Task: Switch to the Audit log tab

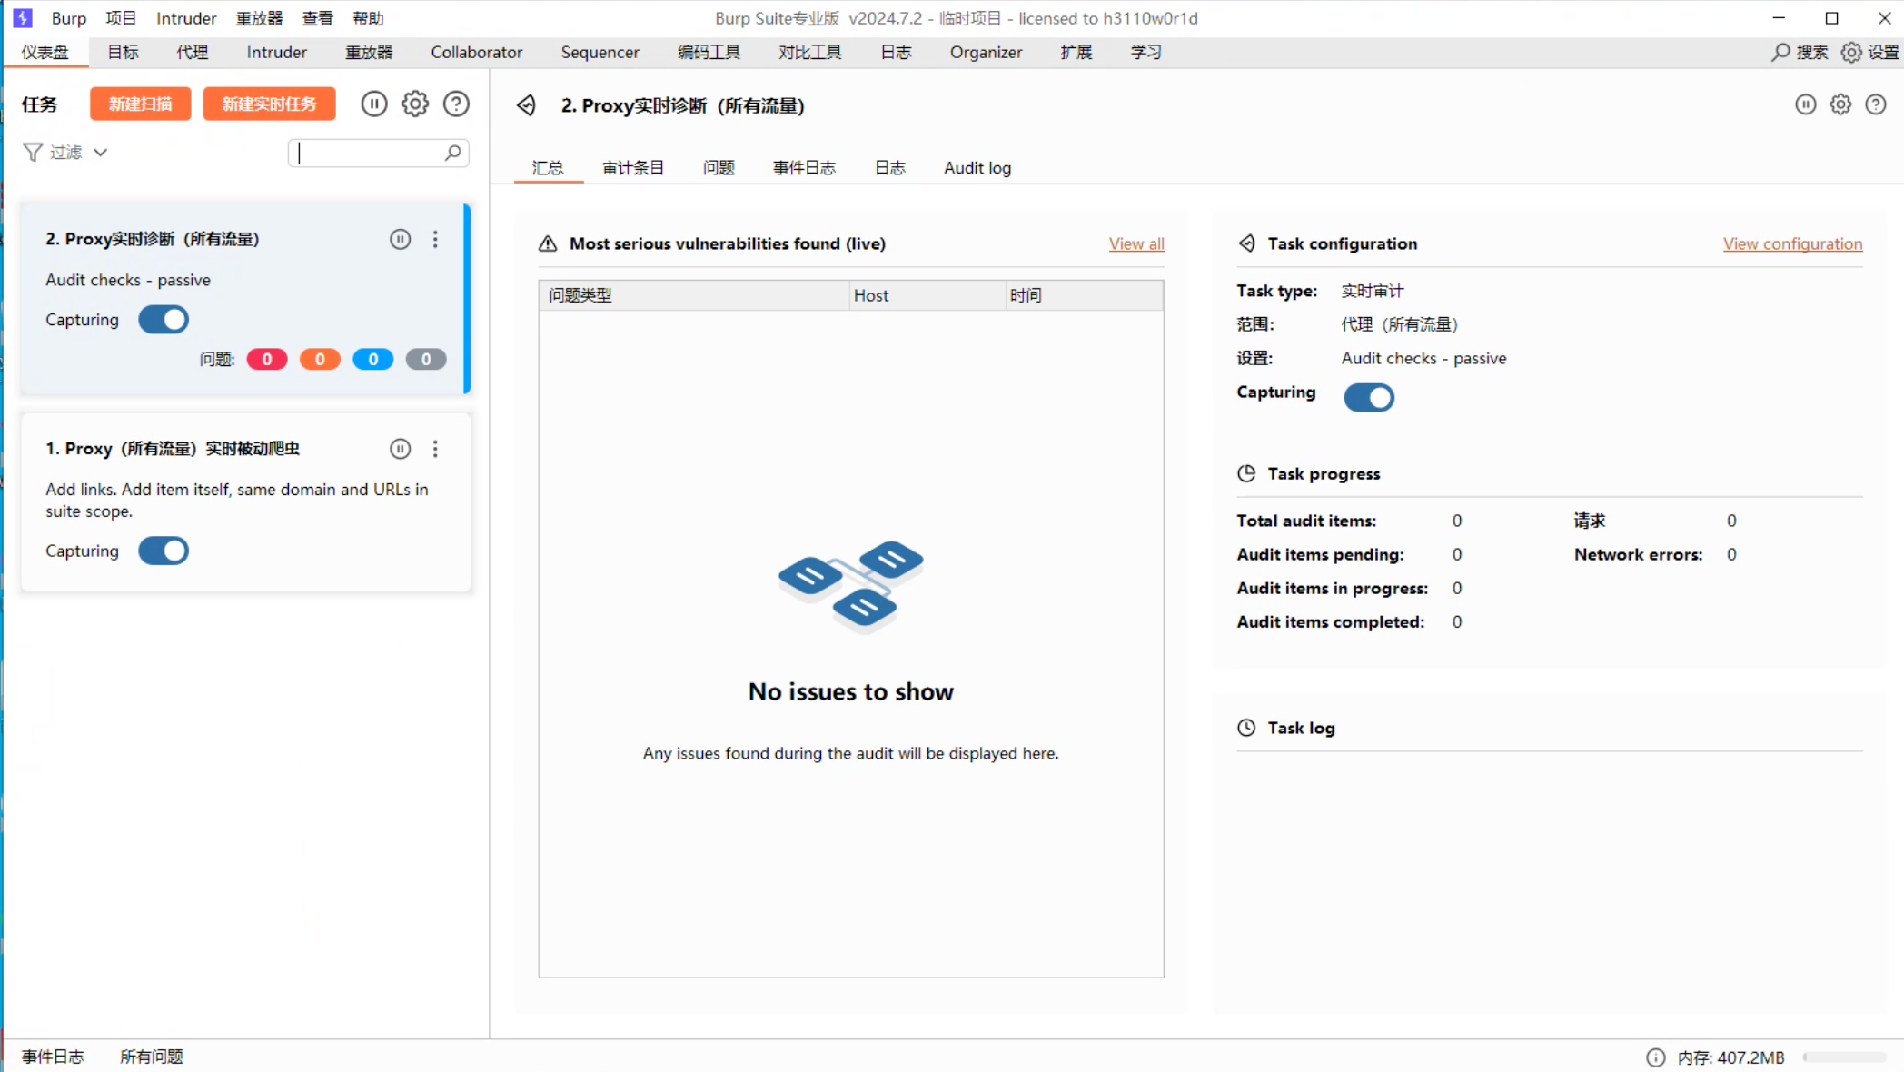Action: (977, 168)
